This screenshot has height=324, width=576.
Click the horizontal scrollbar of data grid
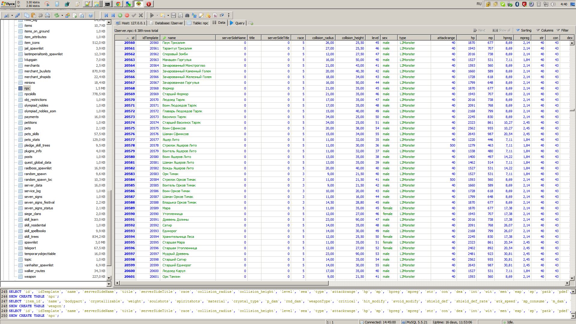point(224,283)
